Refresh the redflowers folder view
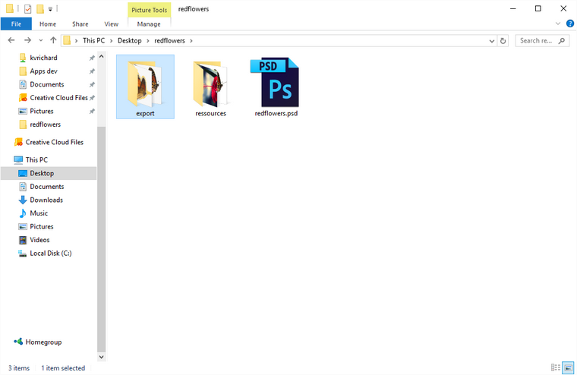 click(503, 41)
